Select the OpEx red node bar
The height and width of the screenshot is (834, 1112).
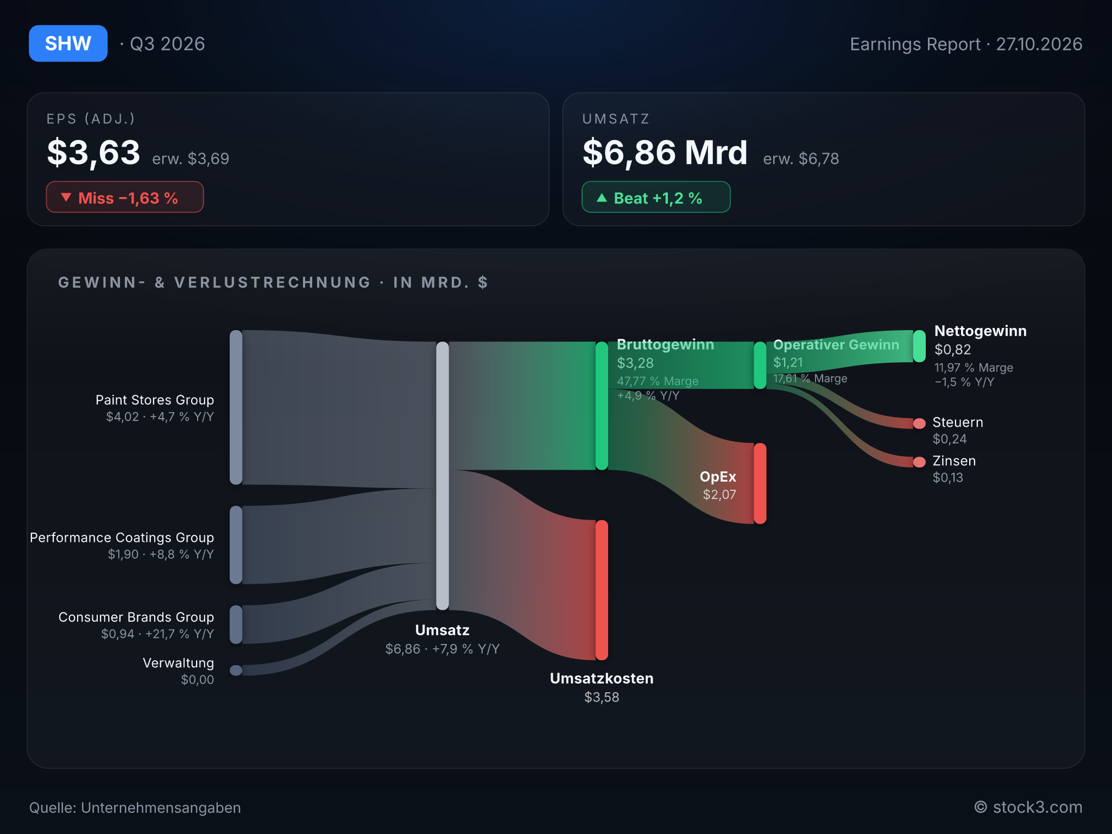tap(760, 483)
